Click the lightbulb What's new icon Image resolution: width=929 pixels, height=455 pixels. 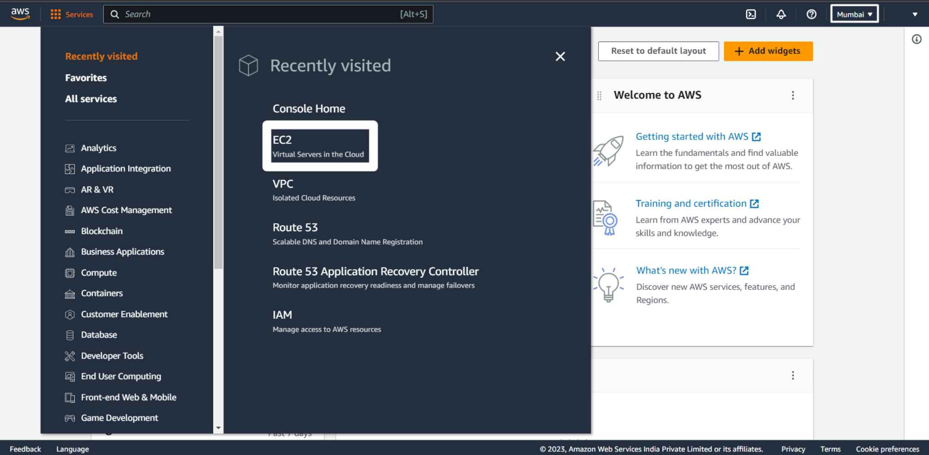608,284
